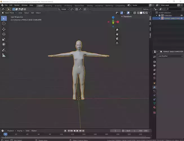Viewport: 184px width, 141px height.
Task: Expand the Transform panel
Action: pos(127,17)
